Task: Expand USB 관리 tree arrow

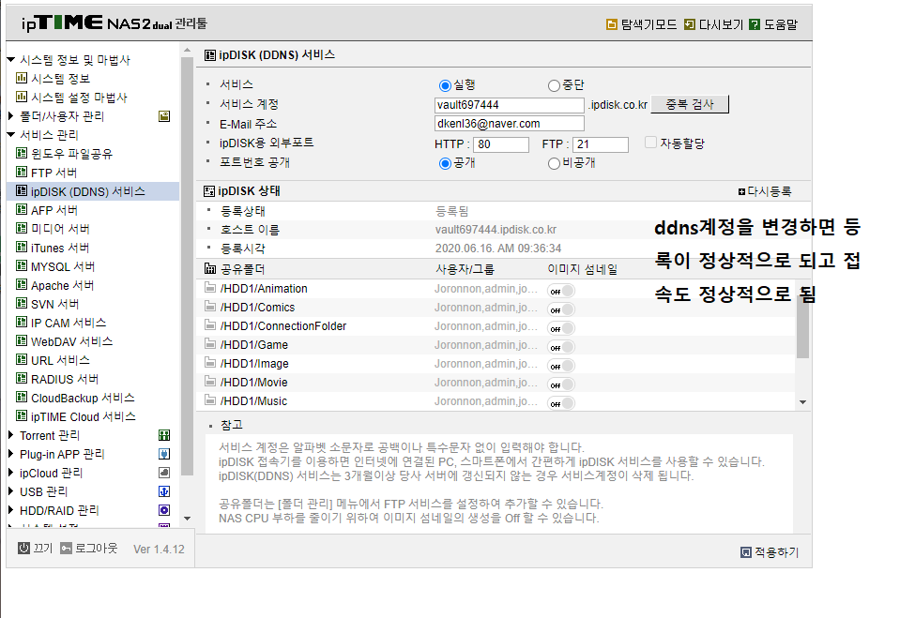Action: tap(11, 491)
